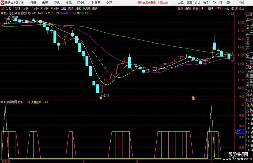Open the 公式 menu
This screenshot has height=163, width=253.
click(x=198, y=3)
